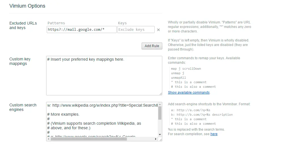This screenshot has height=147, width=288.
Task: Follow the search completion 'here' link
Action: 214,134
